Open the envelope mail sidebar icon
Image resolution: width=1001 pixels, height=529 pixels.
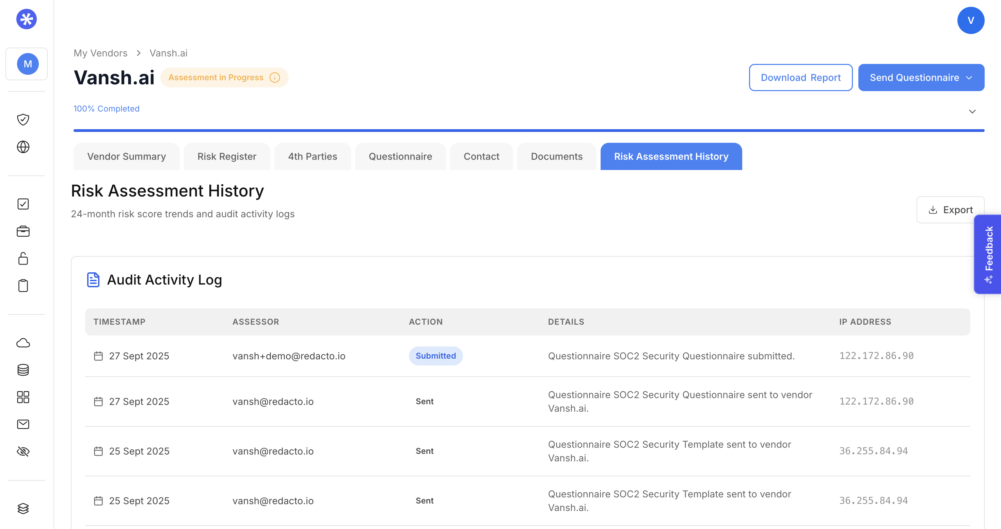point(23,424)
